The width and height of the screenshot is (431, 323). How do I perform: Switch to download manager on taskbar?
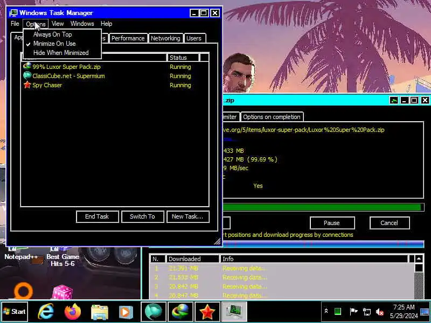tap(180, 312)
